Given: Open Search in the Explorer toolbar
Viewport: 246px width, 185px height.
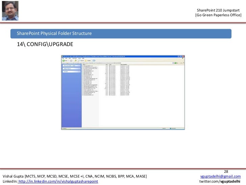Looking at the screenshot, I should [81, 61].
